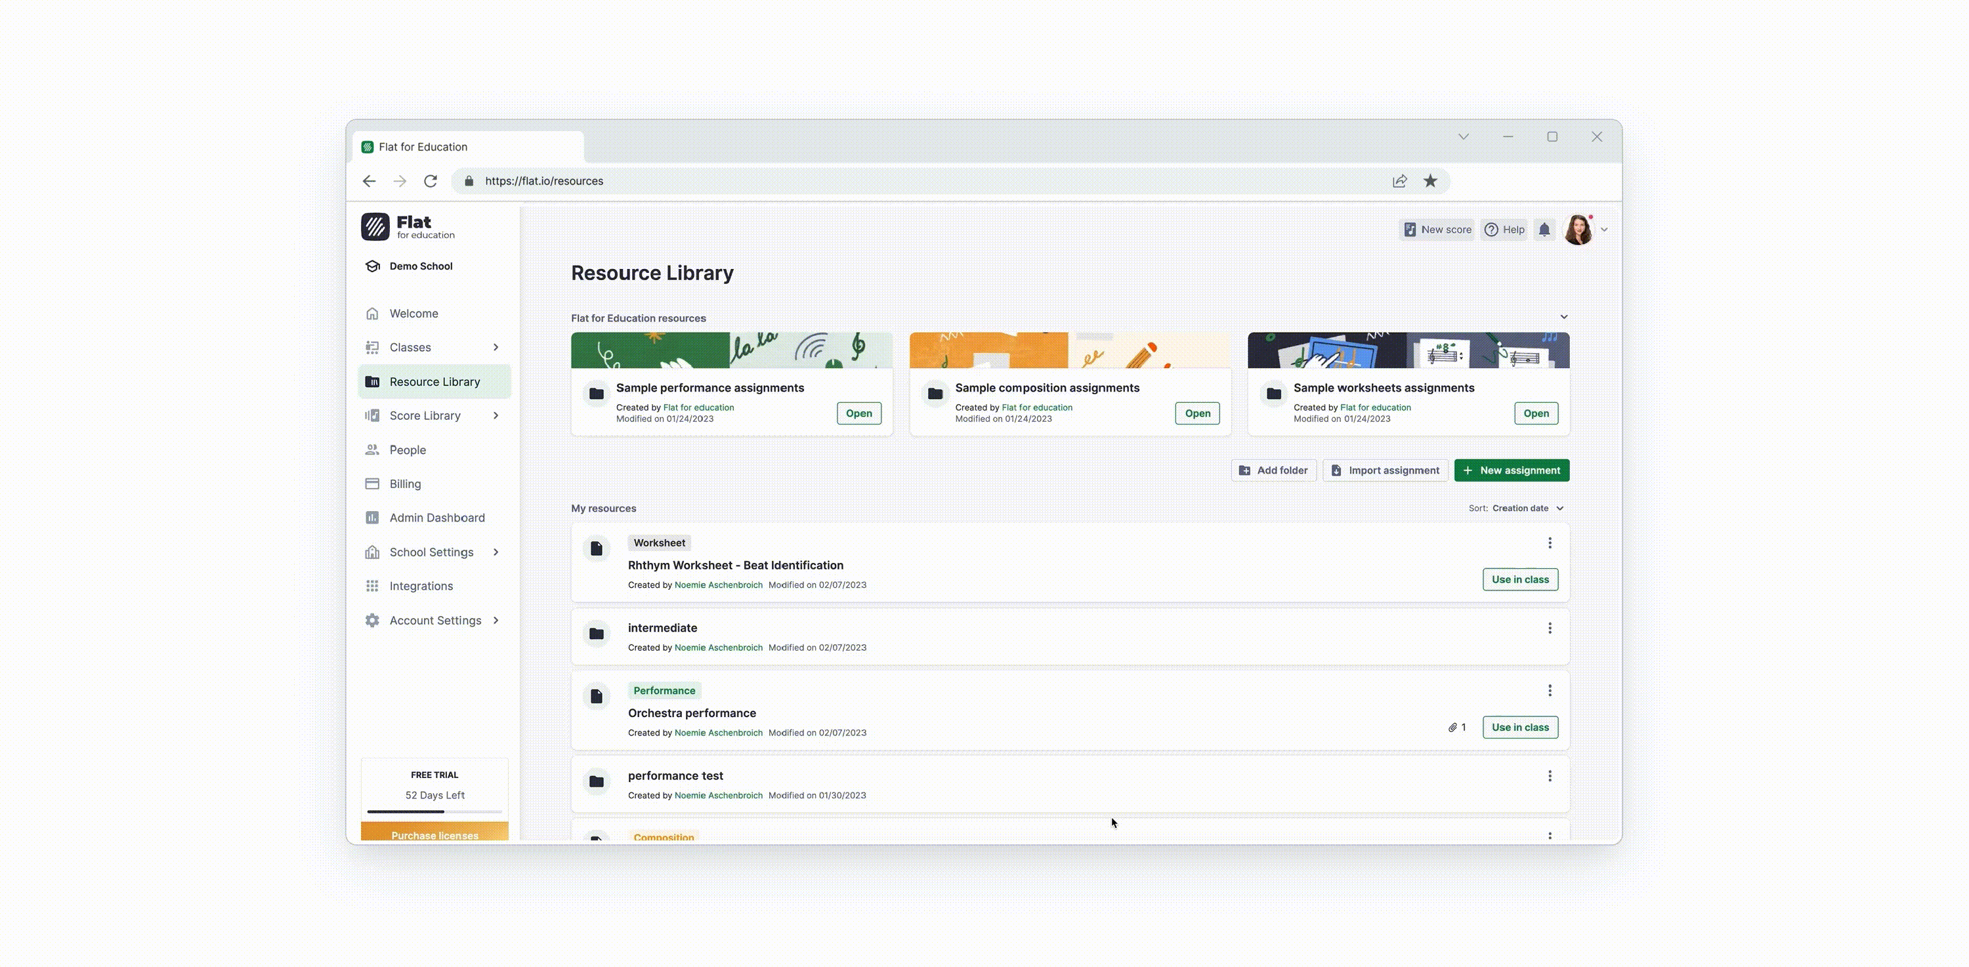Click the Demo School graduation cap icon
This screenshot has height=967, width=1969.
(x=373, y=266)
